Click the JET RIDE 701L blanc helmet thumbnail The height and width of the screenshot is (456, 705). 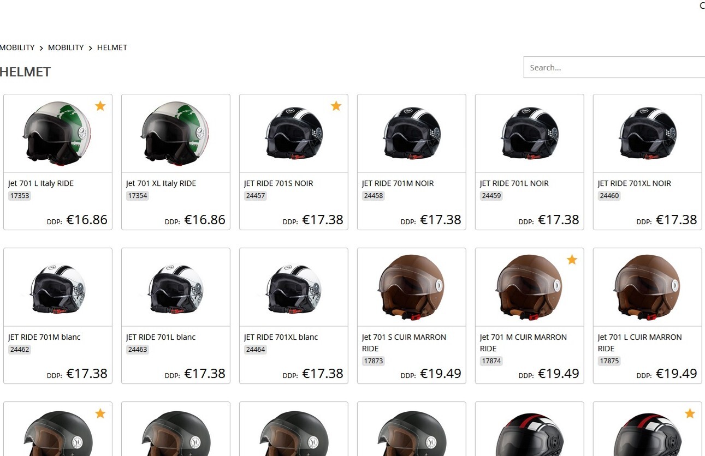175,287
